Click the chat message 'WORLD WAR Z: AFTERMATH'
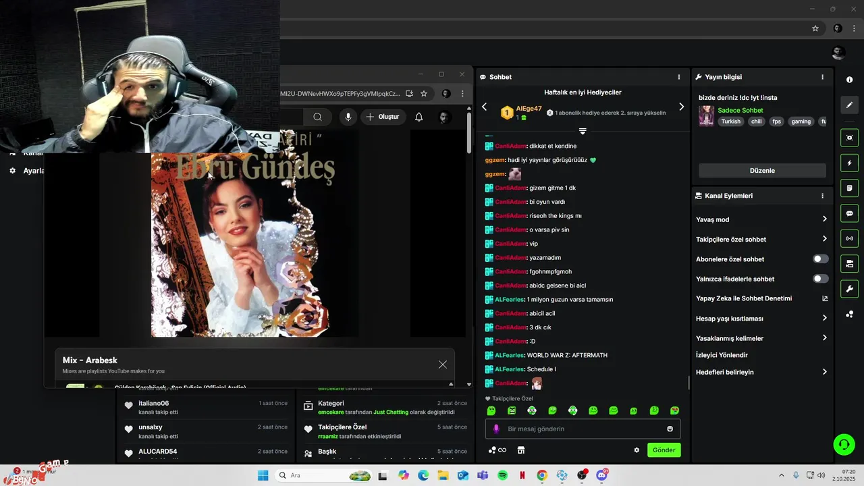The height and width of the screenshot is (486, 864). click(x=567, y=355)
